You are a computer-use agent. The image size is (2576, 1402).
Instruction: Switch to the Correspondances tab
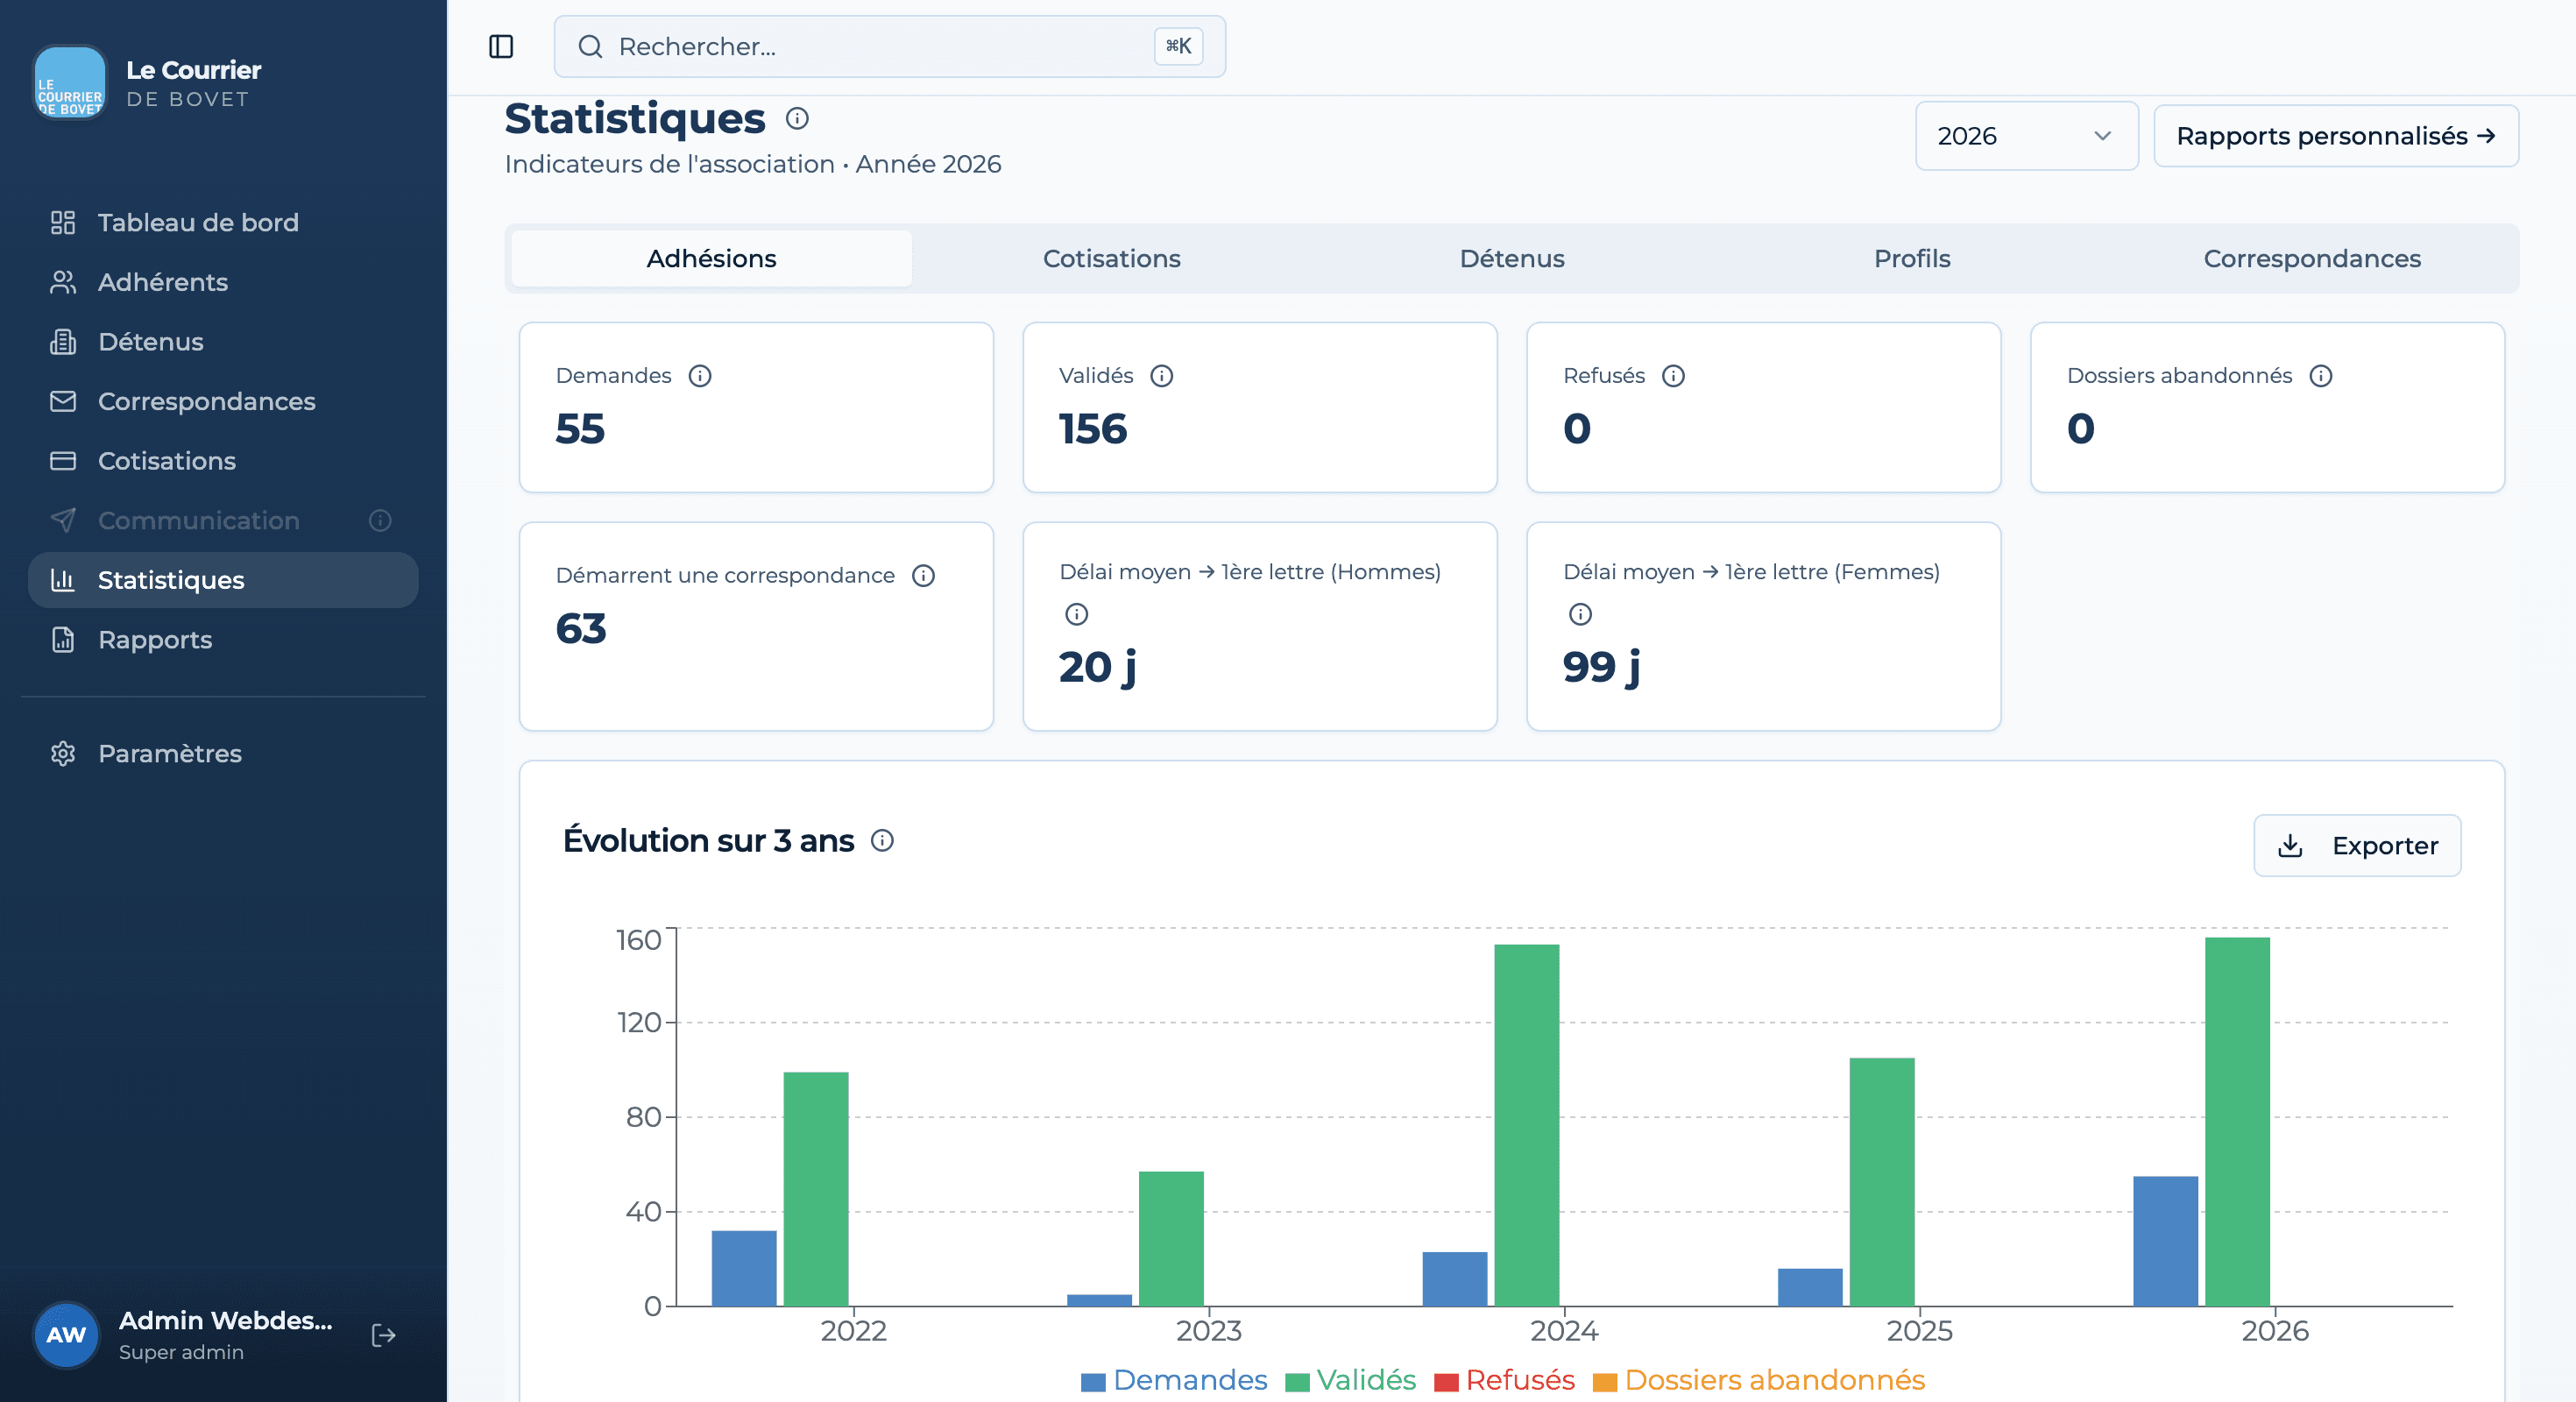click(2311, 259)
